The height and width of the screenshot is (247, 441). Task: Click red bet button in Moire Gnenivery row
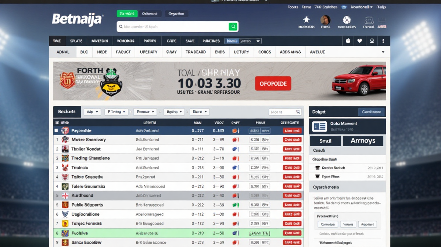click(x=292, y=140)
